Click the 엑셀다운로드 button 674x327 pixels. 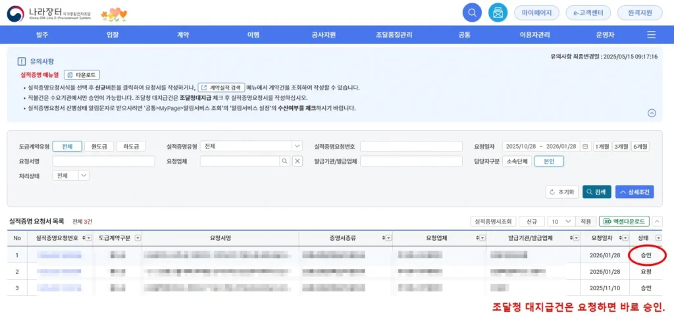625,222
